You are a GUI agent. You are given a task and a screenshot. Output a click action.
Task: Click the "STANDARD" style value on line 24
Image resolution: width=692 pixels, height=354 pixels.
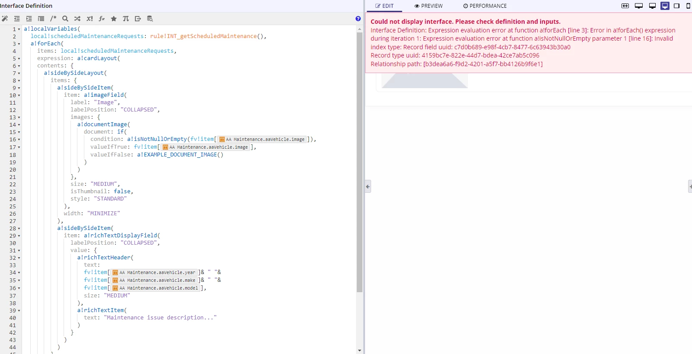(110, 199)
